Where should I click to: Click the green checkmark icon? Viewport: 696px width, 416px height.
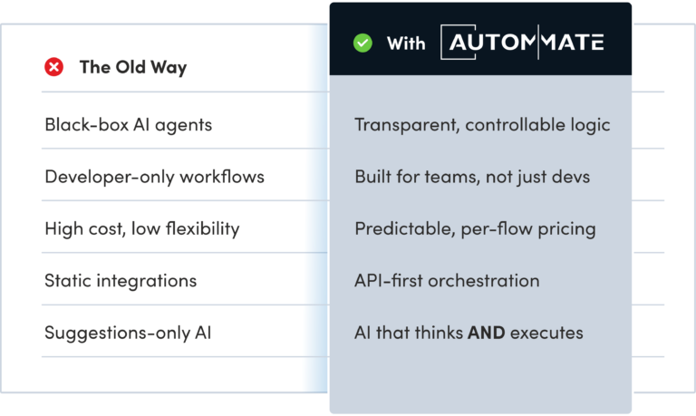pos(362,43)
